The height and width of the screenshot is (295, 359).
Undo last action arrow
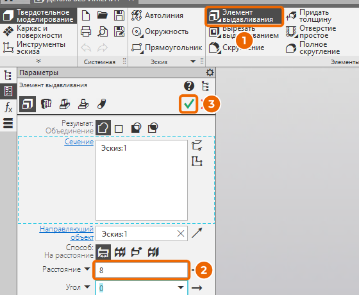pyautogui.click(x=86, y=48)
